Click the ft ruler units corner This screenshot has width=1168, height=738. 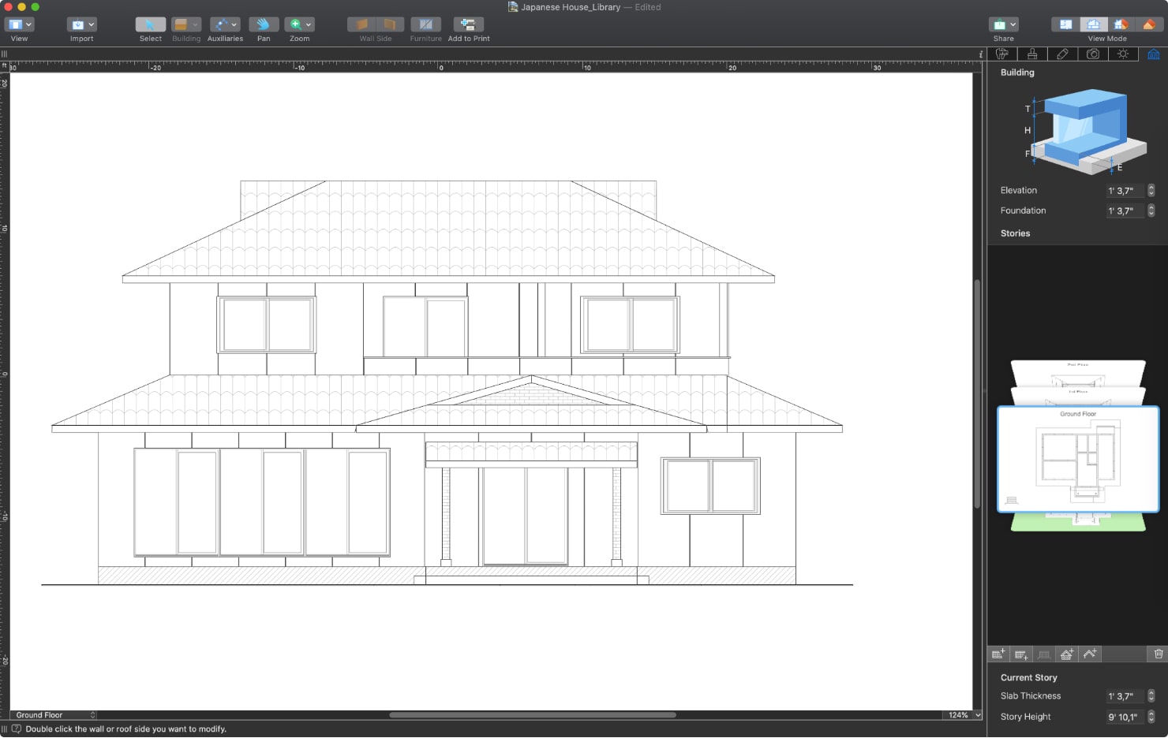(4, 67)
